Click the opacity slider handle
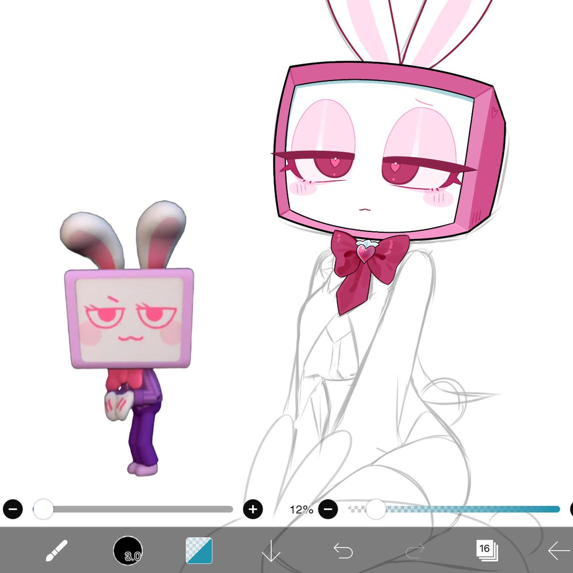The height and width of the screenshot is (573, 573). [x=376, y=509]
